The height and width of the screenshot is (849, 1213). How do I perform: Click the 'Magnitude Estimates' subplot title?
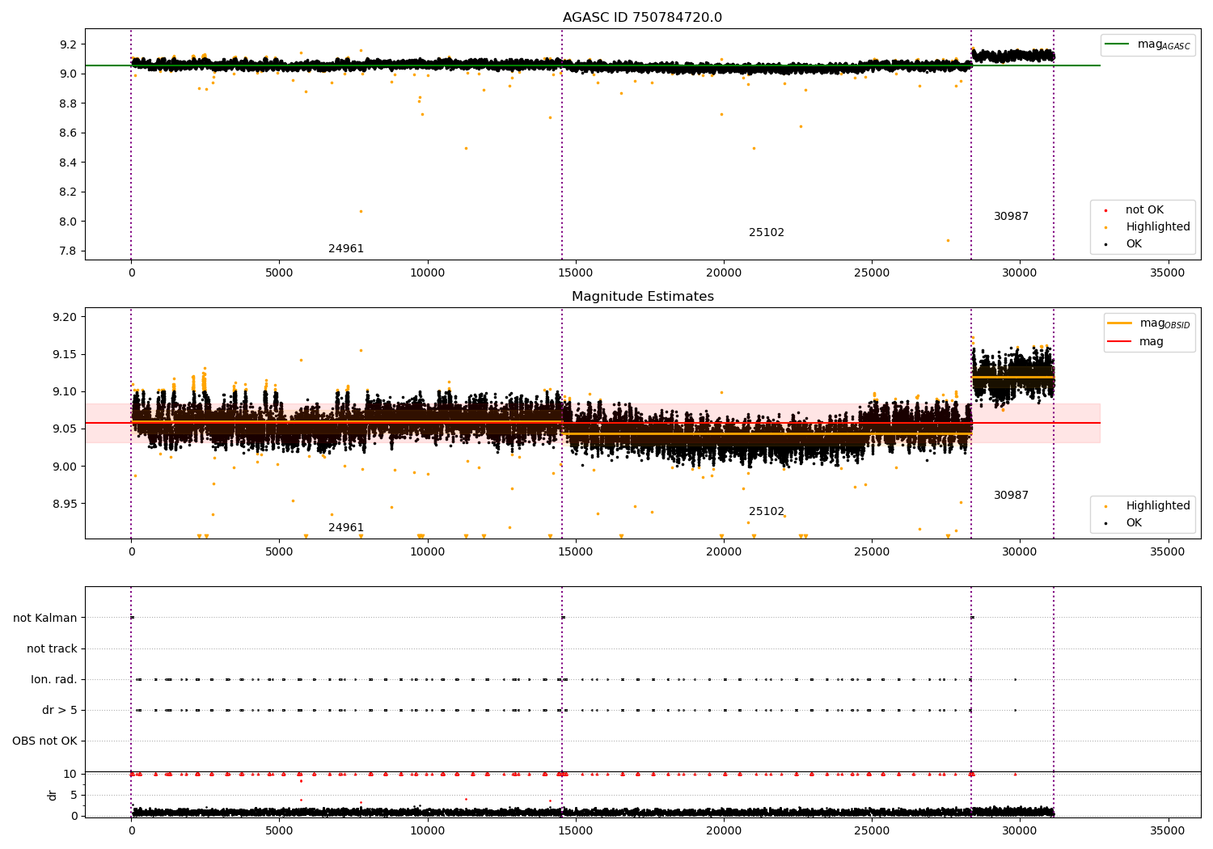pos(642,297)
